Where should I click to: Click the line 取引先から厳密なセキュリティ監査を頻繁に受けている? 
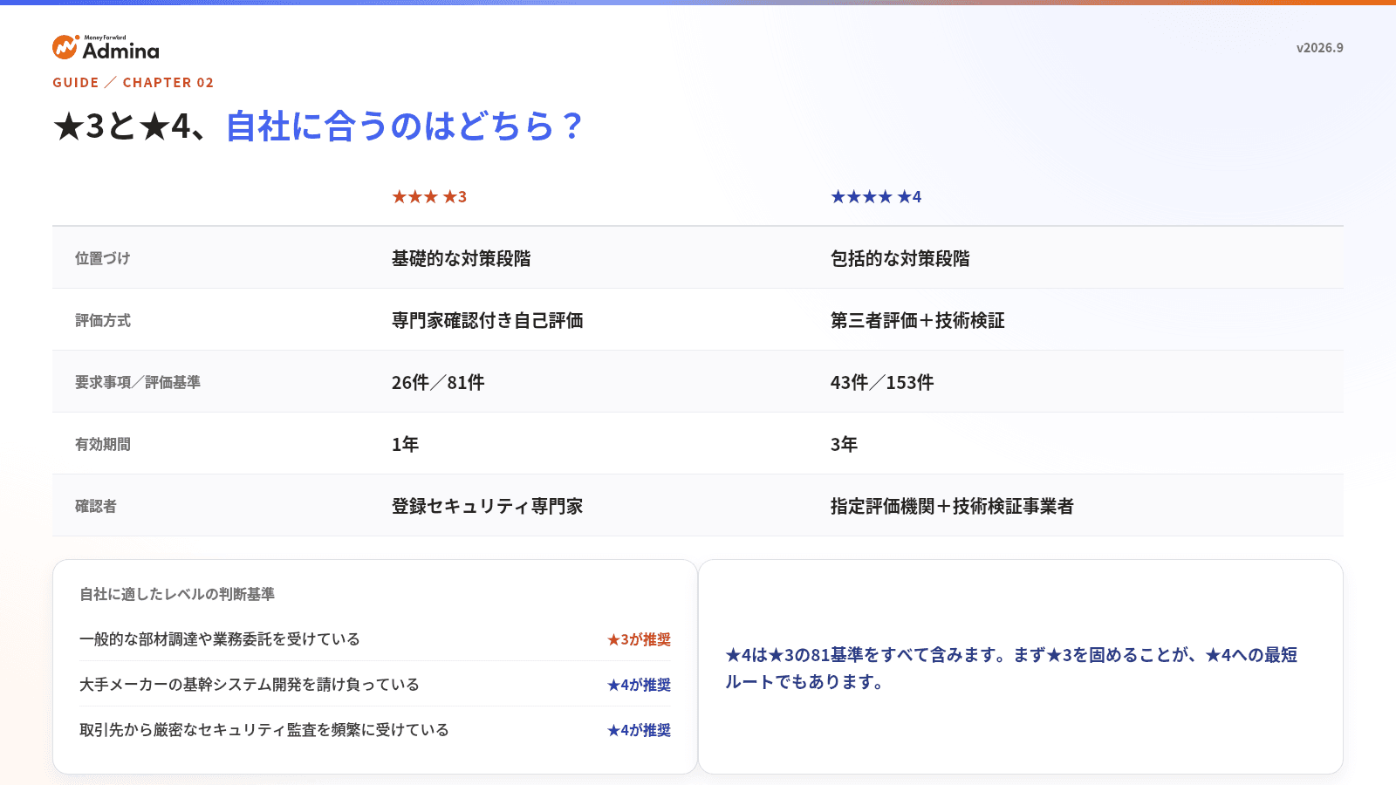pyautogui.click(x=264, y=730)
